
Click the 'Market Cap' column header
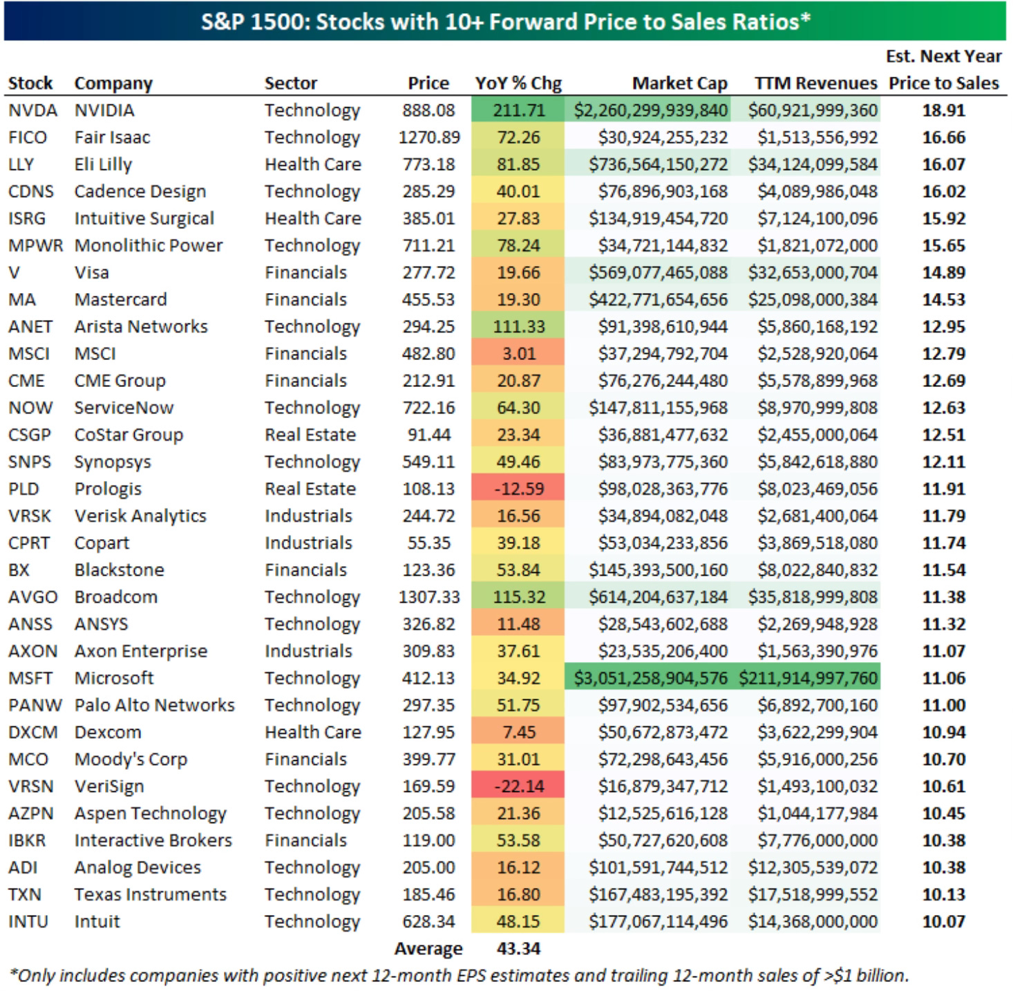[680, 83]
